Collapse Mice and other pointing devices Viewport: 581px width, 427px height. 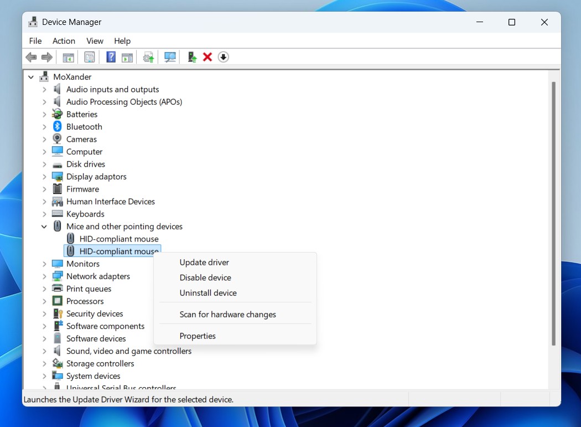44,227
